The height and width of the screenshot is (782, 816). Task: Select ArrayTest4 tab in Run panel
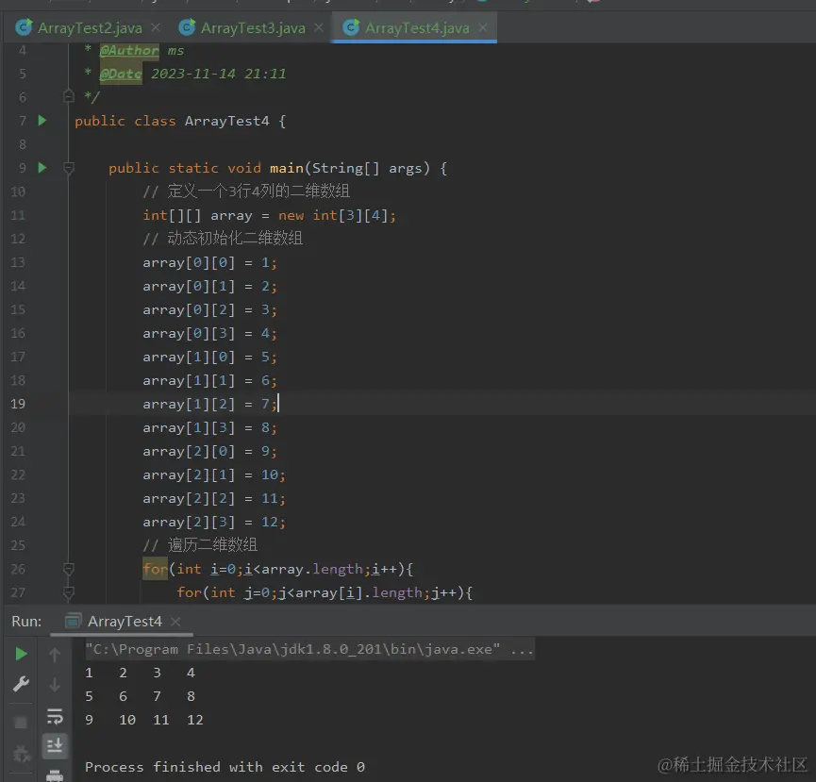click(x=125, y=622)
